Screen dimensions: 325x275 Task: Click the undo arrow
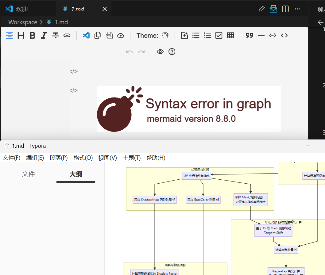129,52
